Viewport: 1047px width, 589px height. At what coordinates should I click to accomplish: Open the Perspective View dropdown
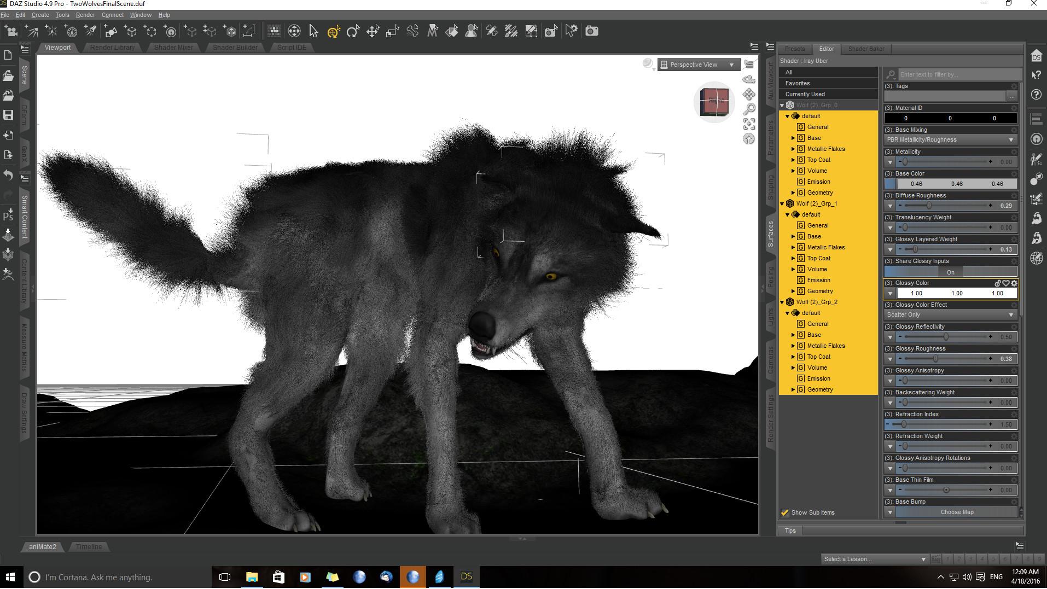699,65
